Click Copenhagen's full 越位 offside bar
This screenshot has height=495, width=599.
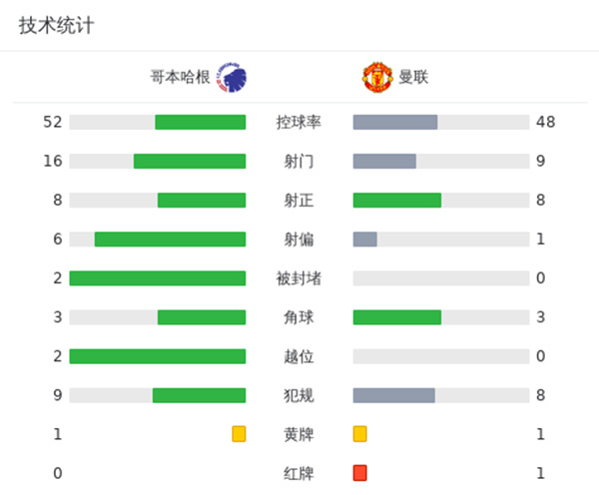pyautogui.click(x=158, y=356)
